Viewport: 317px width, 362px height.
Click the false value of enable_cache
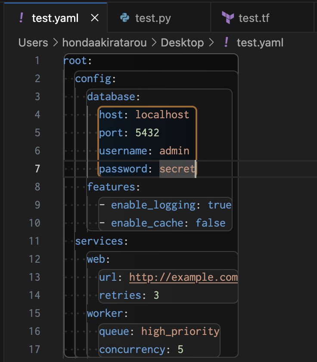point(211,223)
